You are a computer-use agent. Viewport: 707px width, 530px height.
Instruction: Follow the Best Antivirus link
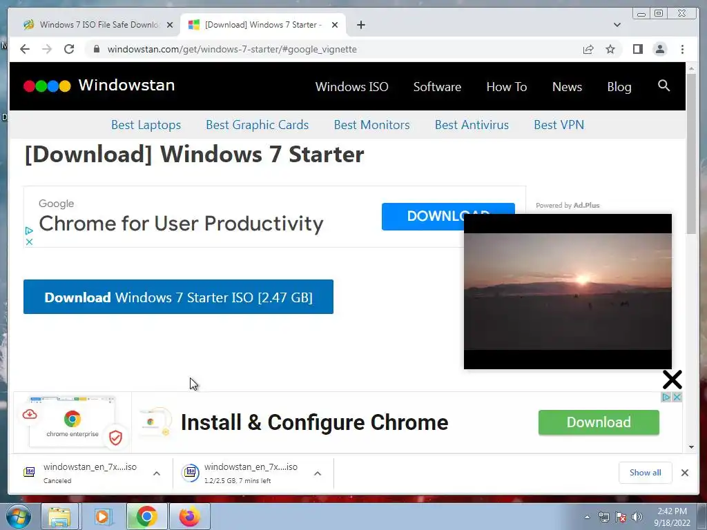472,125
